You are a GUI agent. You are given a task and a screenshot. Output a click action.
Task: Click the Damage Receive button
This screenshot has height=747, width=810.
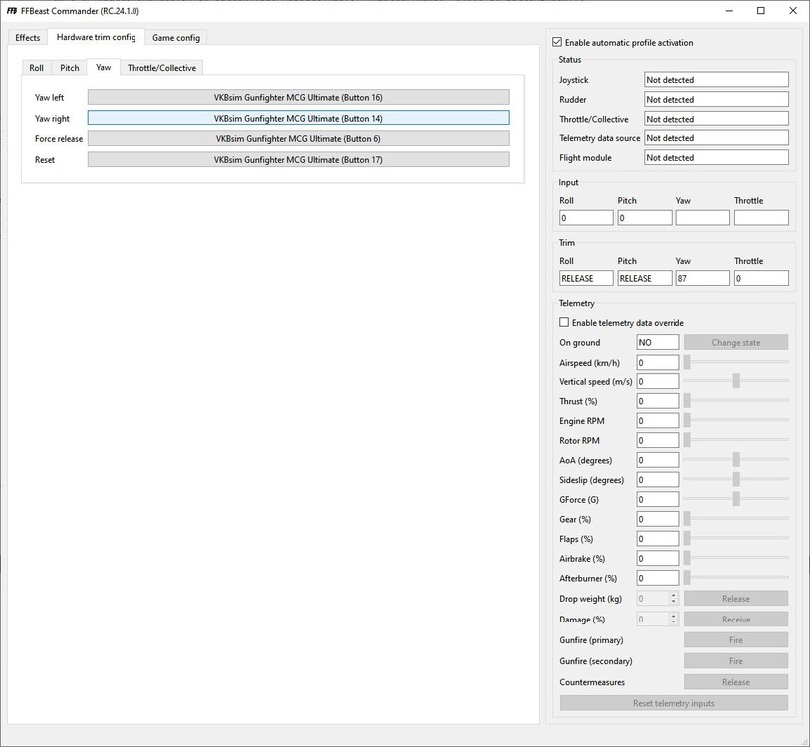pos(736,620)
